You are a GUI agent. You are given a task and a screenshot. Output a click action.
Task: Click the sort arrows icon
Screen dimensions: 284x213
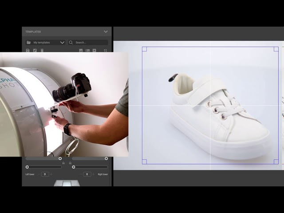tap(106, 50)
